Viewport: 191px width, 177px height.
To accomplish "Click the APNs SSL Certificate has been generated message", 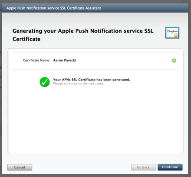I will coord(92,80).
